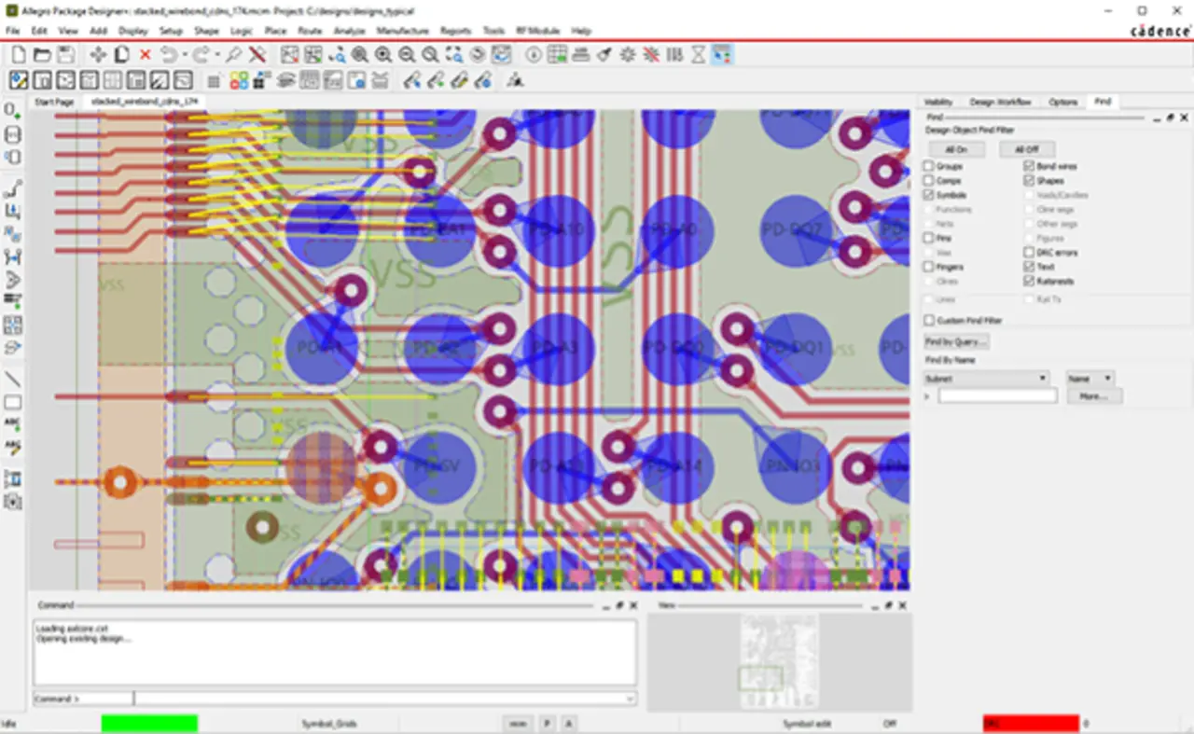
Task: Enable the Groups checkbox
Action: coord(929,166)
